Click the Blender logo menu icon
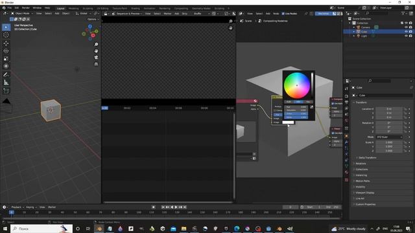The width and height of the screenshot is (415, 233). point(4,8)
